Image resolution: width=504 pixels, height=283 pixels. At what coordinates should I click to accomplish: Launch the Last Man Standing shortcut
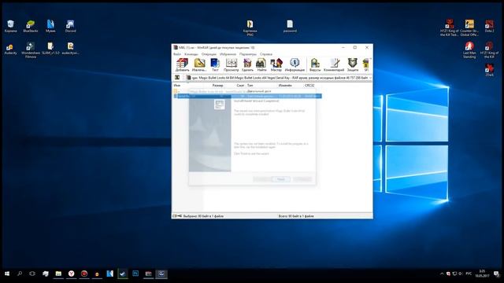pyautogui.click(x=469, y=50)
